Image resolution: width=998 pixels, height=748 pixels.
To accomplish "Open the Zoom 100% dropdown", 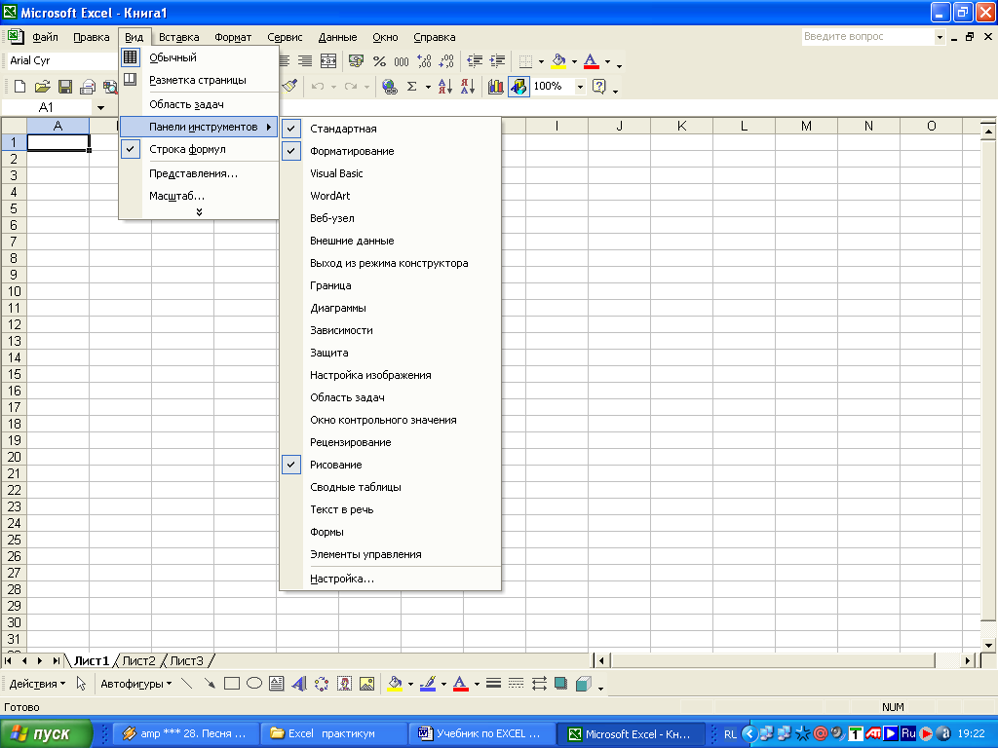I will [x=580, y=87].
